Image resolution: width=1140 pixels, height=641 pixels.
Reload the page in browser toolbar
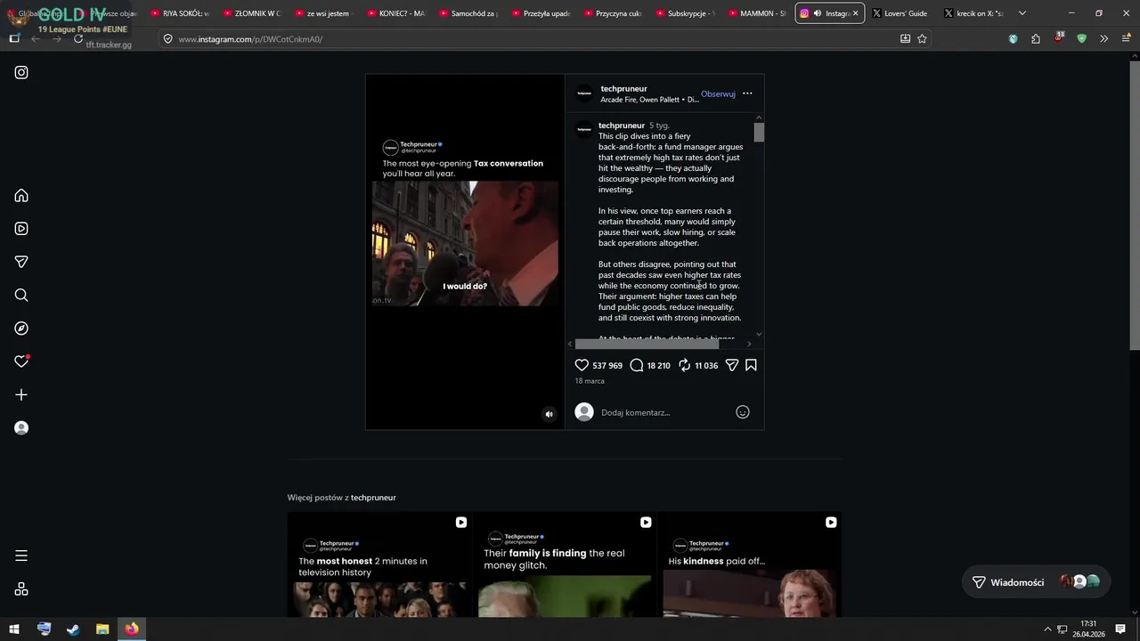[78, 39]
